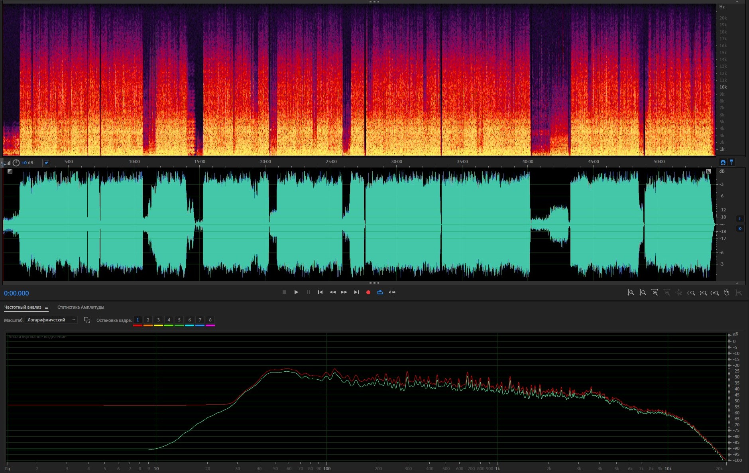Jump to the next marker button
This screenshot has width=749, height=473.
click(x=356, y=292)
